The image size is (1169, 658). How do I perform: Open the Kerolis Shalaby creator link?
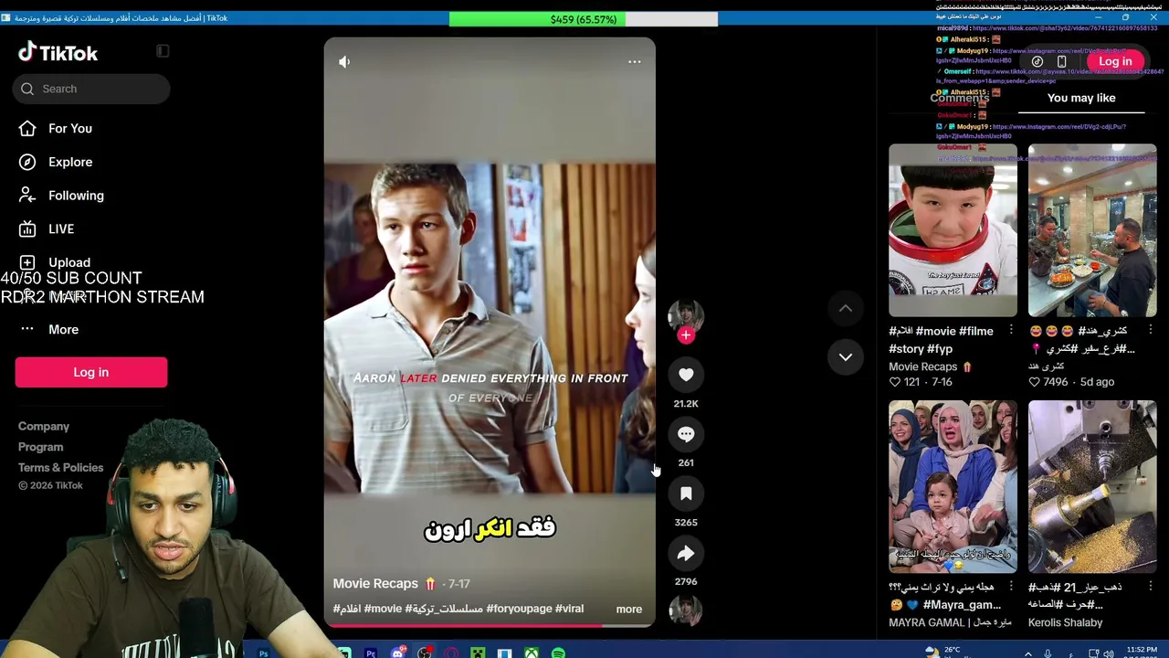click(x=1065, y=622)
